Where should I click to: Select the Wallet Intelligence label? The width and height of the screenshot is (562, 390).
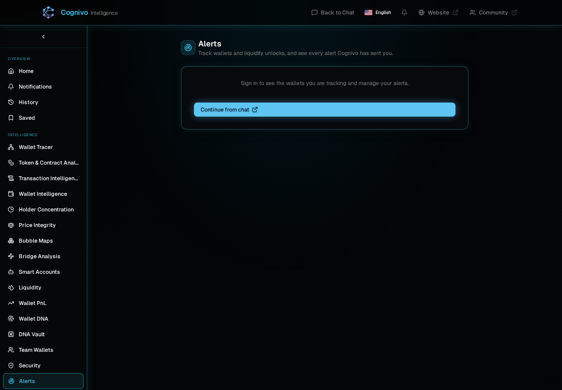pos(43,194)
